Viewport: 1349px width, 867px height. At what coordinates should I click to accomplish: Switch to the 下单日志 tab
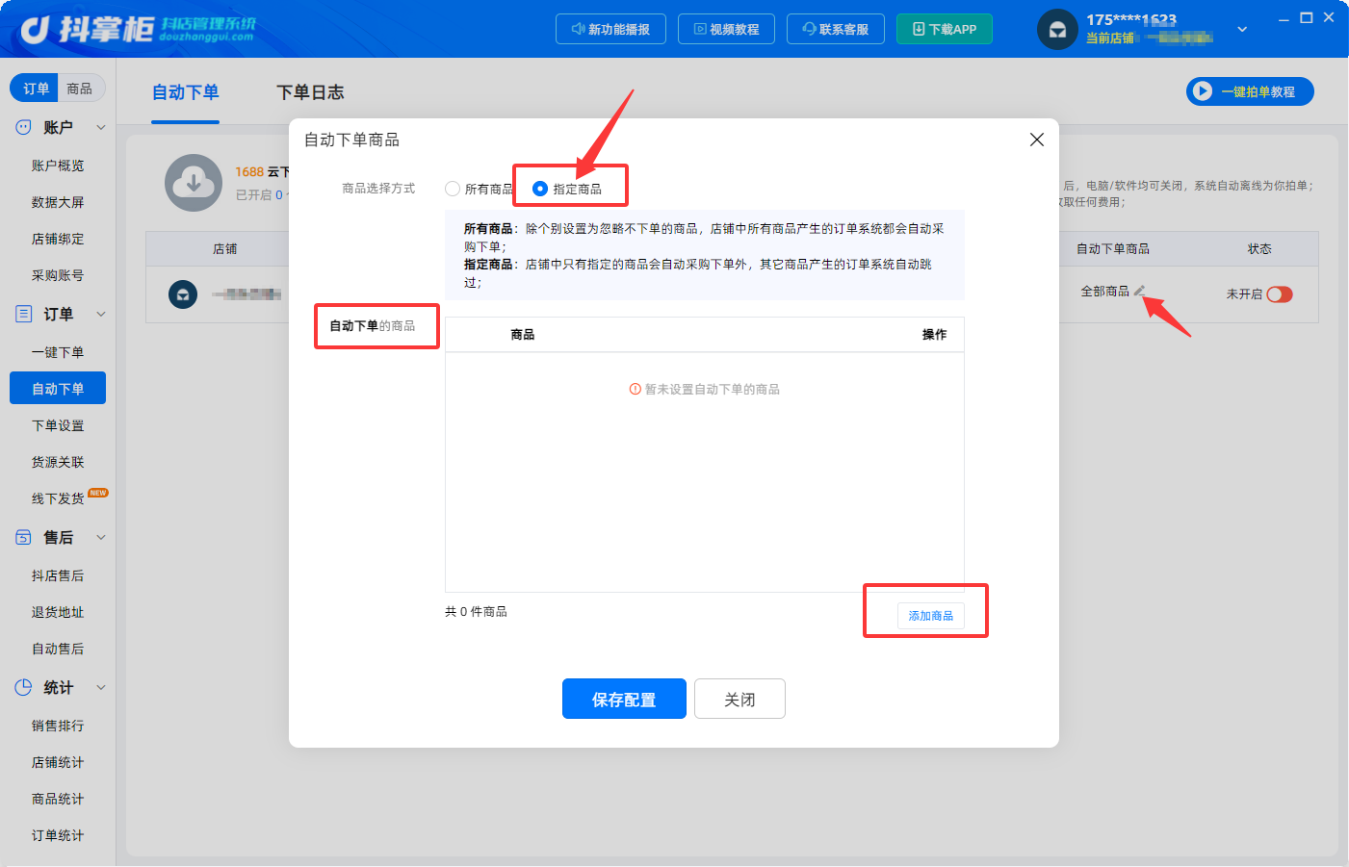310,92
